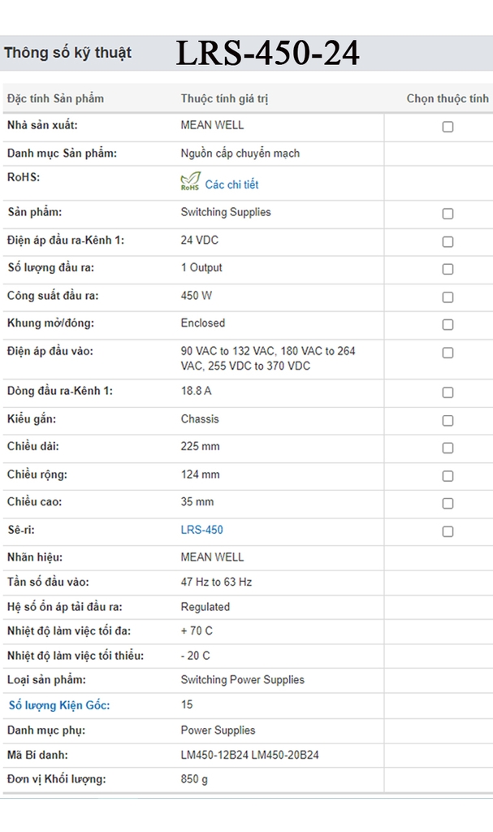Open the LRS-450 series link

201,530
